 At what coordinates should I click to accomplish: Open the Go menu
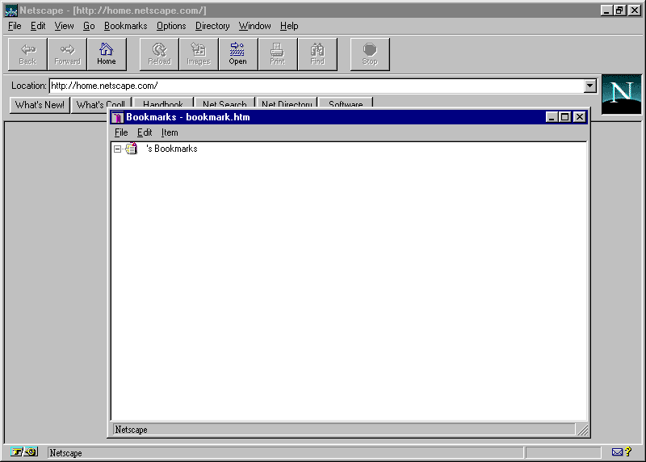coord(89,26)
